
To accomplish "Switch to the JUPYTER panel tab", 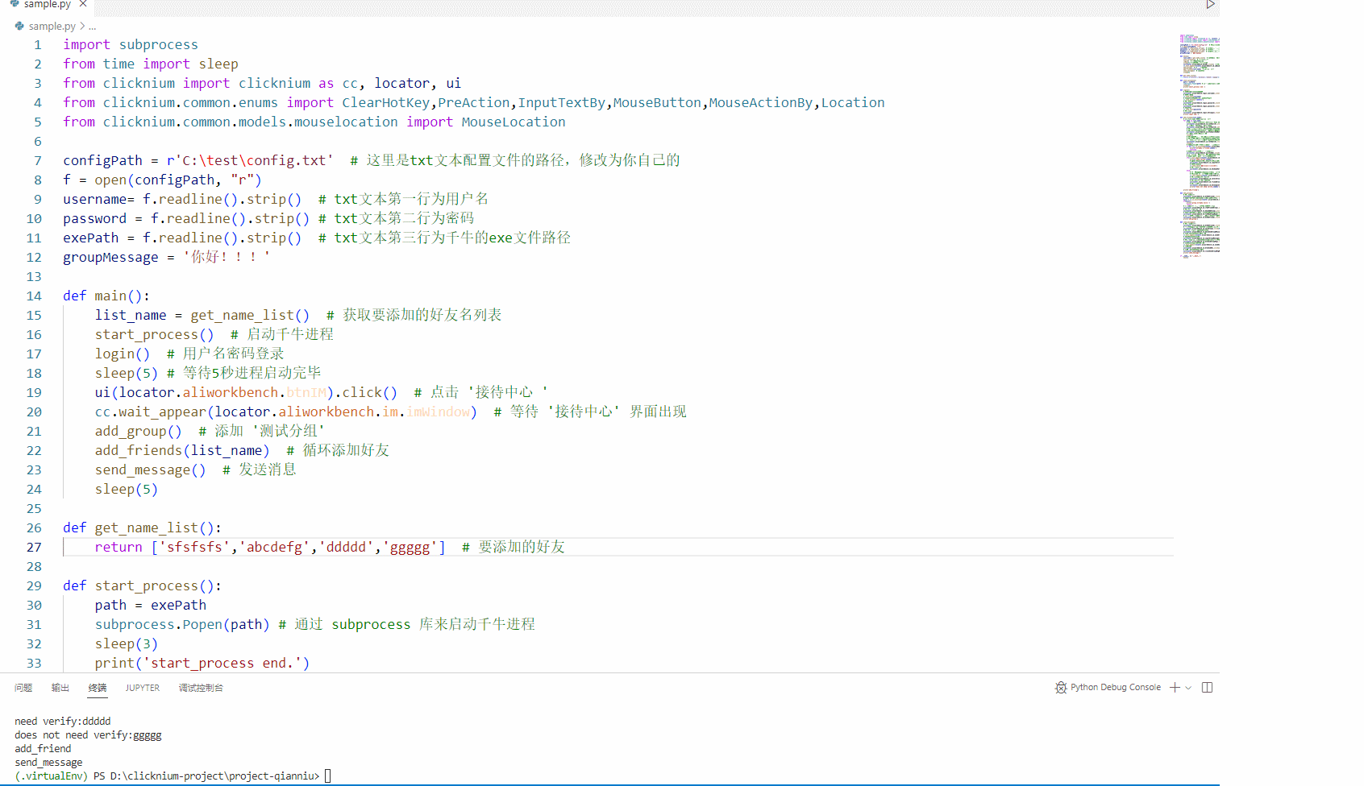I will tap(142, 688).
